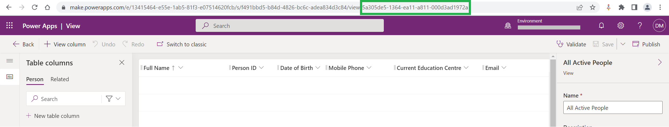Open the notifications bell

click(601, 25)
